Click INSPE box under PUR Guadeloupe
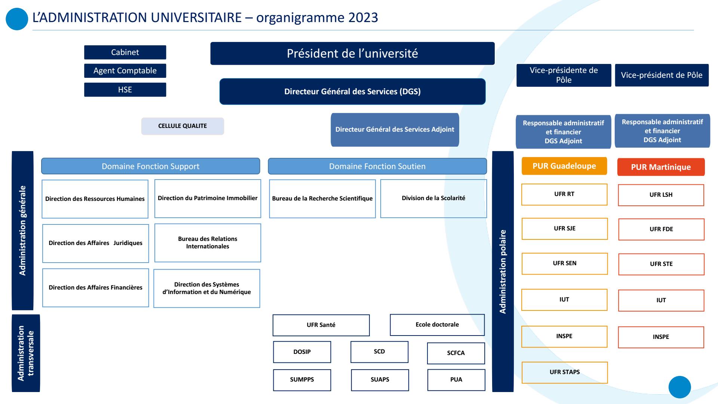Viewport: 718px width, 404px height. [564, 336]
